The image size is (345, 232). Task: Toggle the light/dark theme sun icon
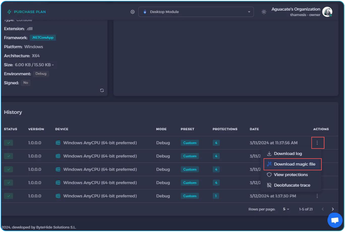click(264, 12)
